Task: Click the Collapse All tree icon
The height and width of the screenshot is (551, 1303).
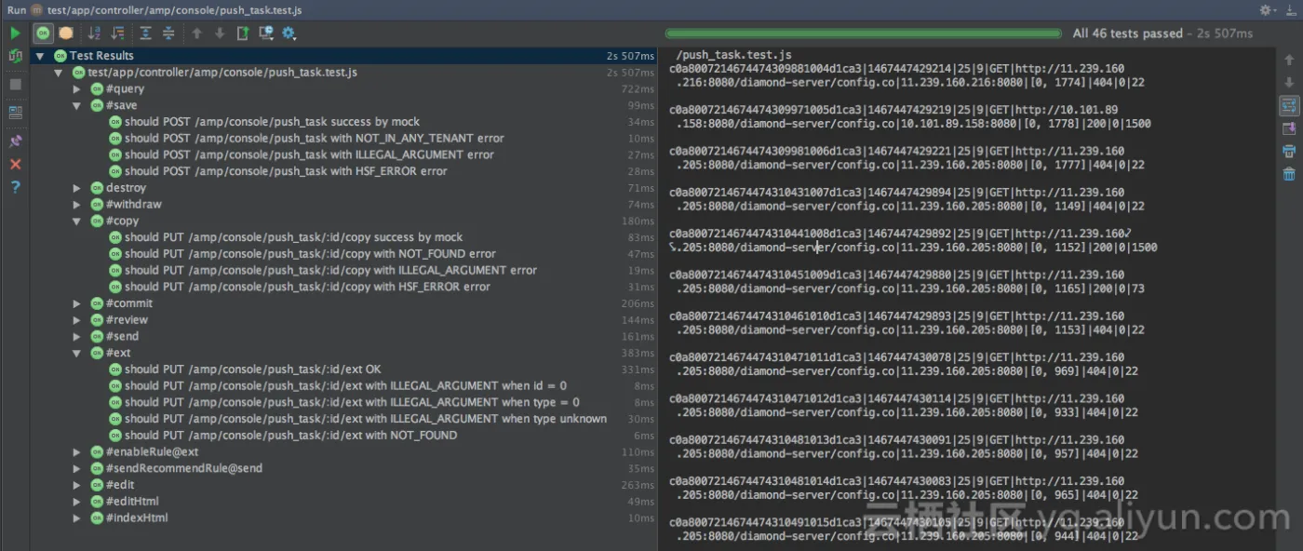Action: pos(168,34)
